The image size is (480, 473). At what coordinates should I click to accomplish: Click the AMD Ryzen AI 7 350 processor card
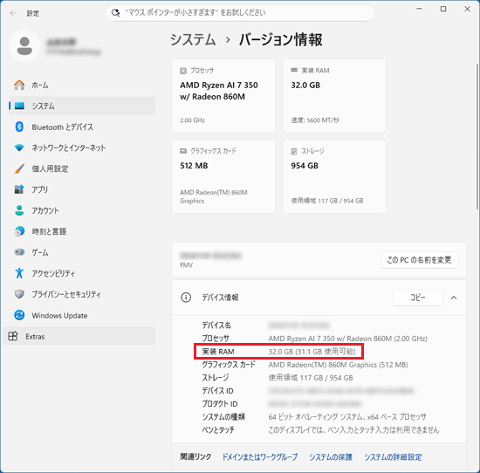(x=223, y=96)
